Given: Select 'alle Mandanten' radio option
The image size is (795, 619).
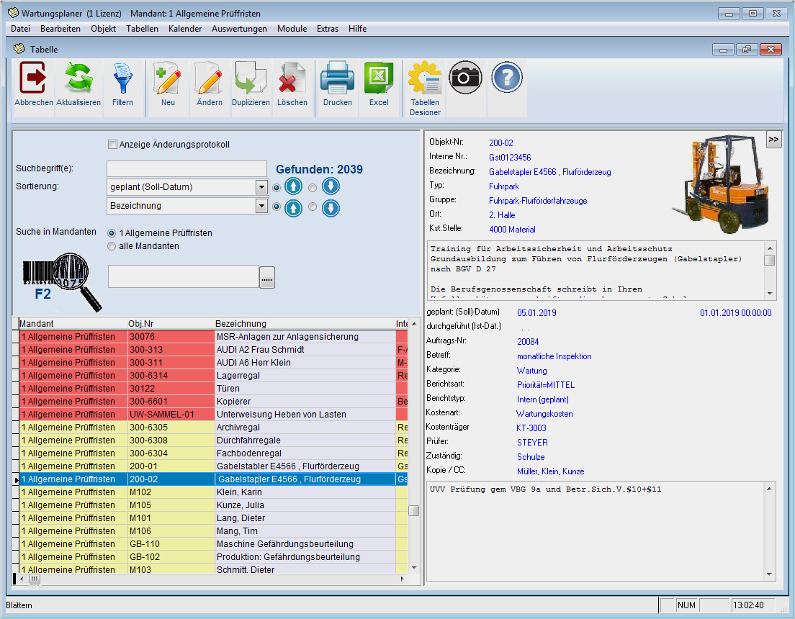Looking at the screenshot, I should (112, 246).
